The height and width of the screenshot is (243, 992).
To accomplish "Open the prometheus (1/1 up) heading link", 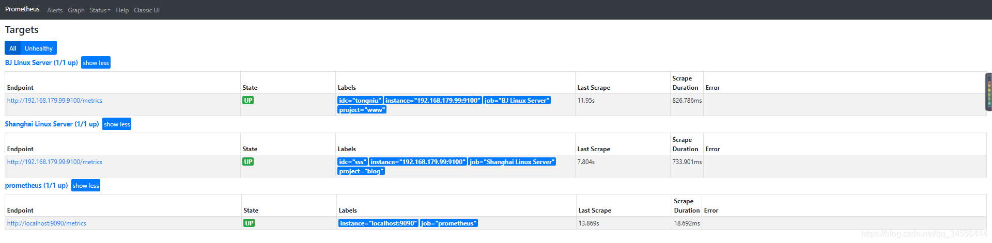I will click(36, 185).
